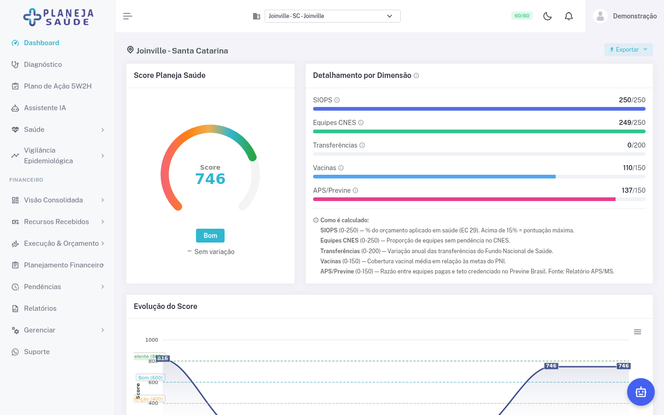This screenshot has width=664, height=415.
Task: Click the Bom score badge
Action: coord(210,236)
